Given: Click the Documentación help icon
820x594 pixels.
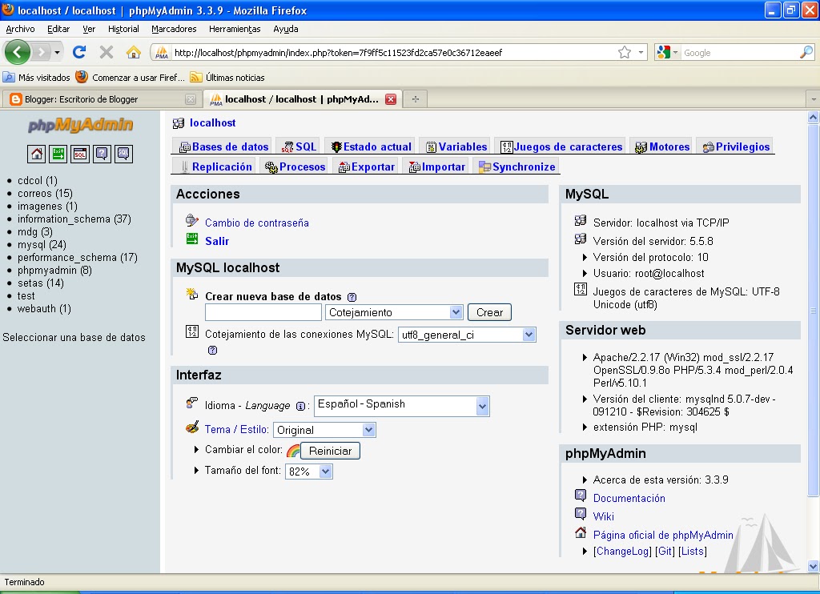Looking at the screenshot, I should (581, 496).
